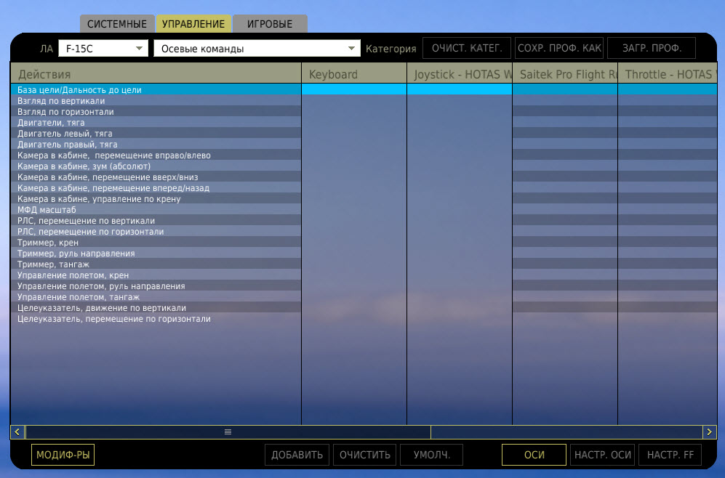The image size is (725, 478).
Task: Select row Камера в кабине, перемещение вперед/назад
Action: (156, 188)
